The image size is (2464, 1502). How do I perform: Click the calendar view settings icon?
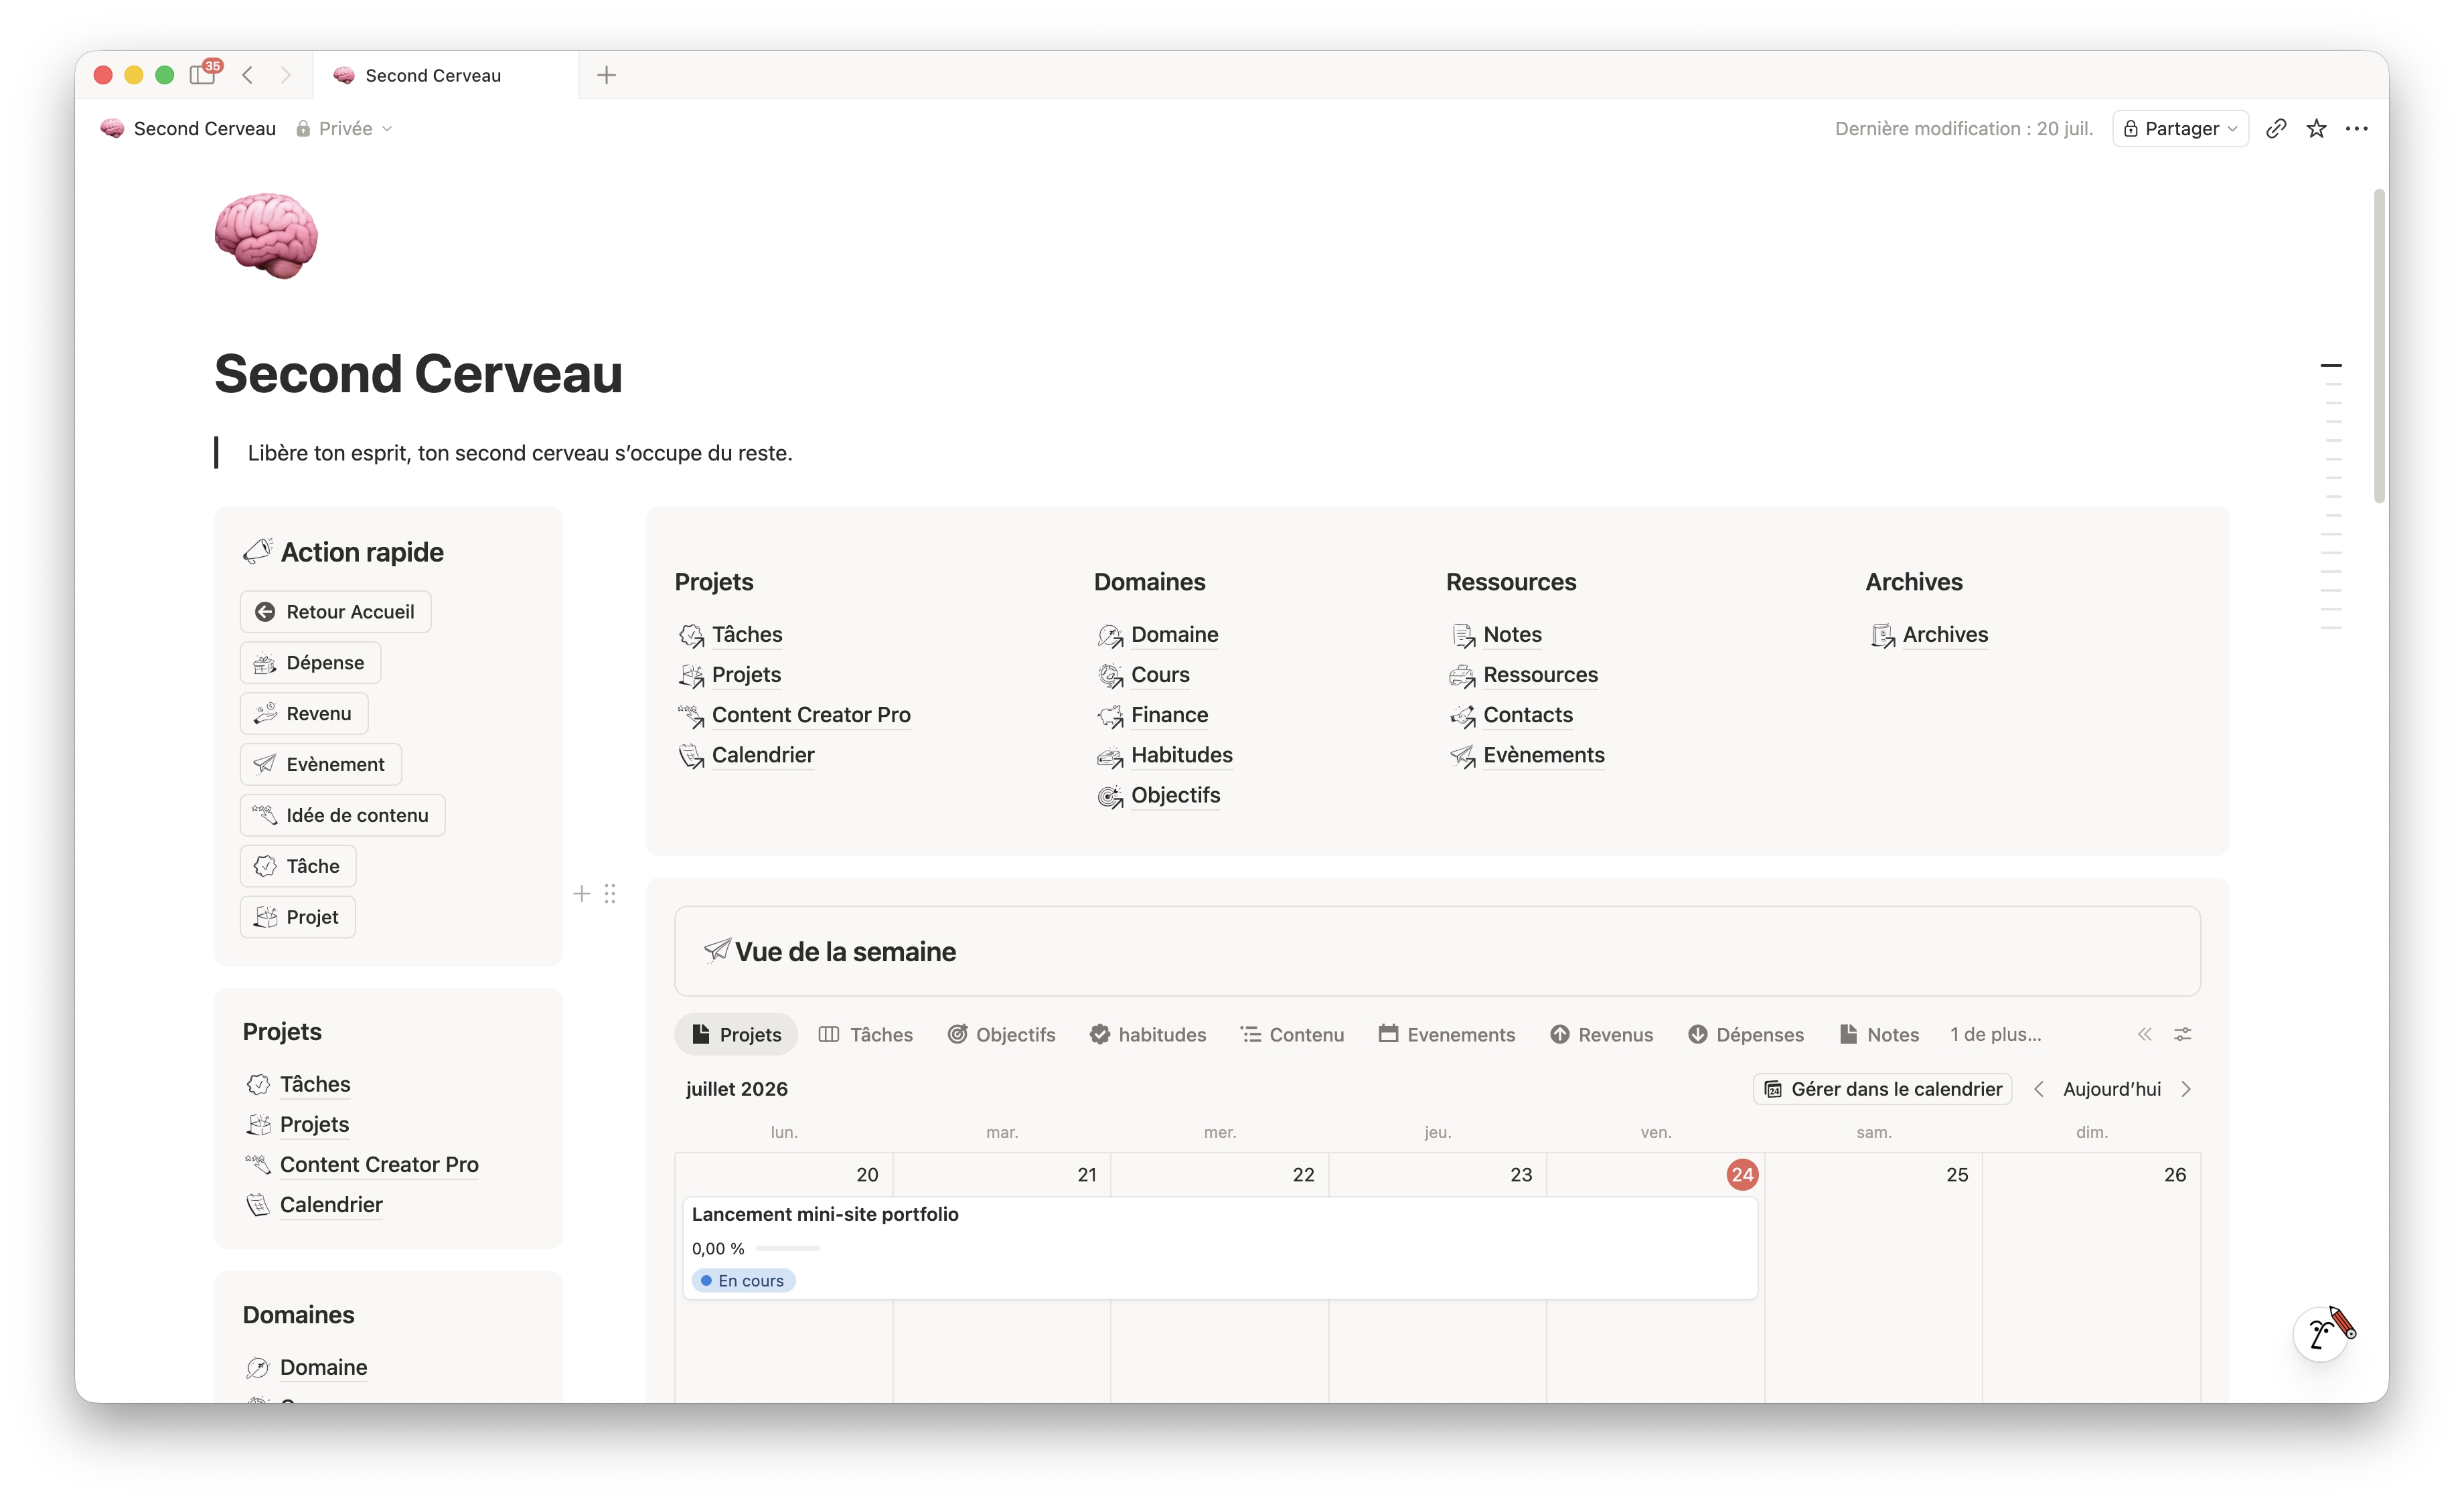2183,1034
